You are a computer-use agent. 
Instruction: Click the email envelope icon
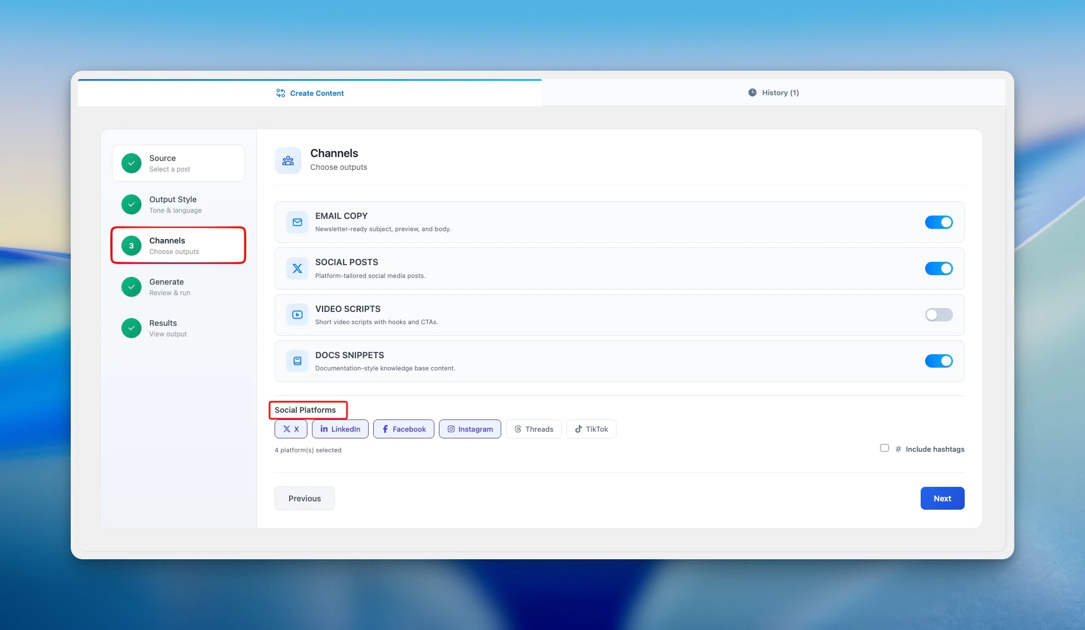[297, 222]
